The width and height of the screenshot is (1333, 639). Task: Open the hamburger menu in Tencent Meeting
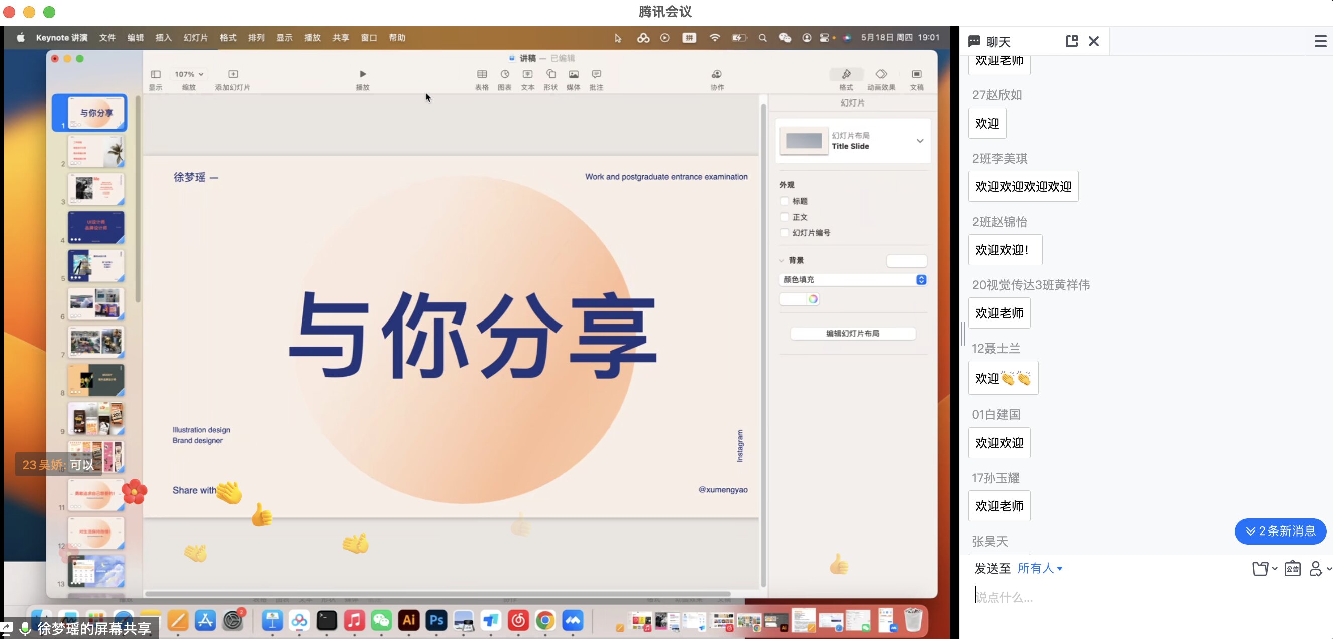(x=1320, y=41)
